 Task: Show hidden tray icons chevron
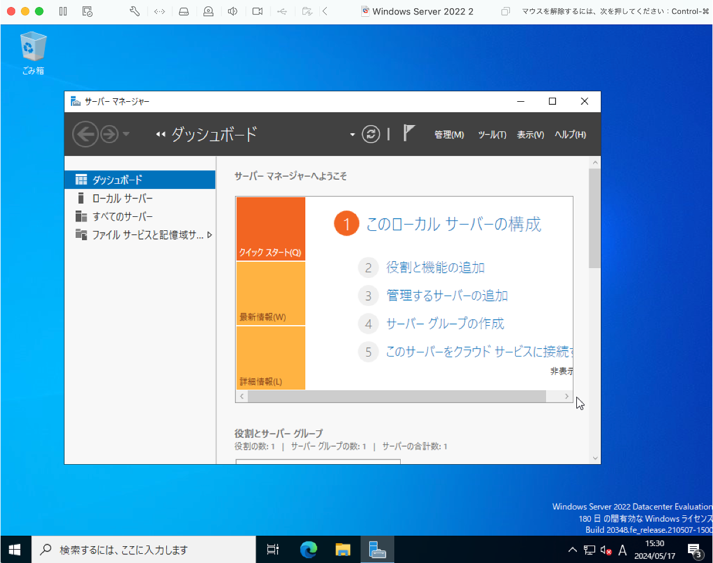click(573, 550)
